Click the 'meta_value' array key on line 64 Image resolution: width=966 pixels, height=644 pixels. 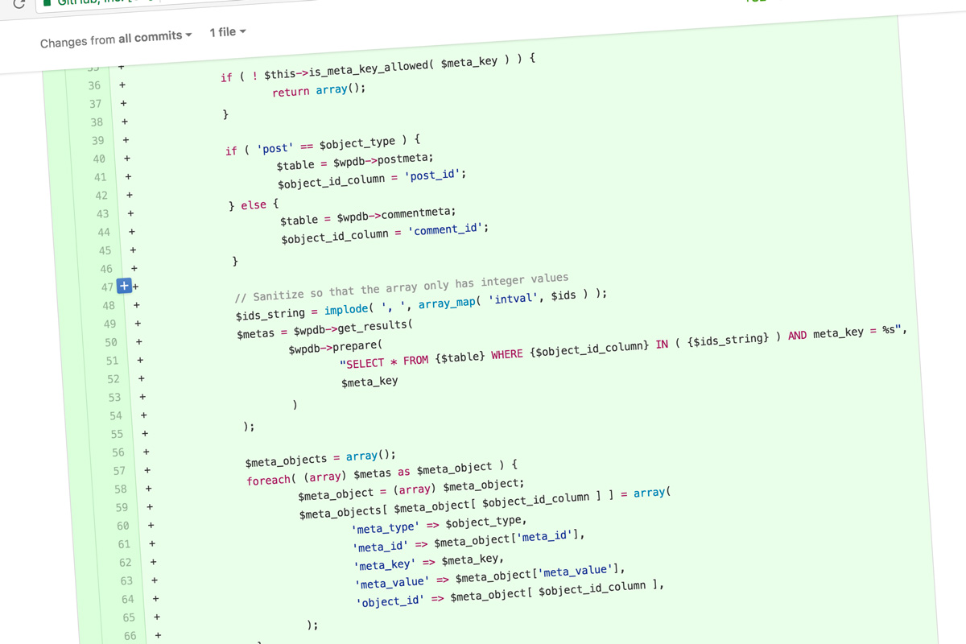tap(392, 584)
